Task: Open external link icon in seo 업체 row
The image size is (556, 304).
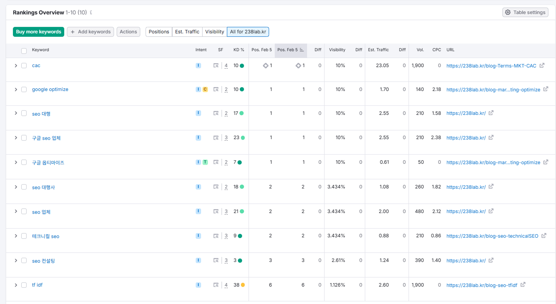Action: coord(491,211)
